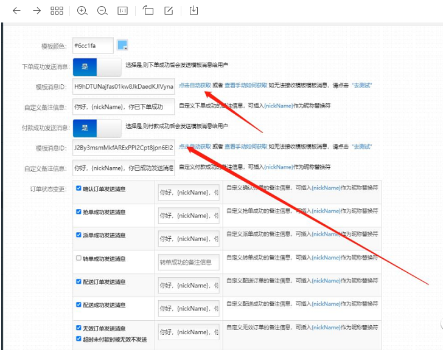Enable the 转单成功发送消息 checkbox
This screenshot has height=350, width=443.
pyautogui.click(x=78, y=258)
